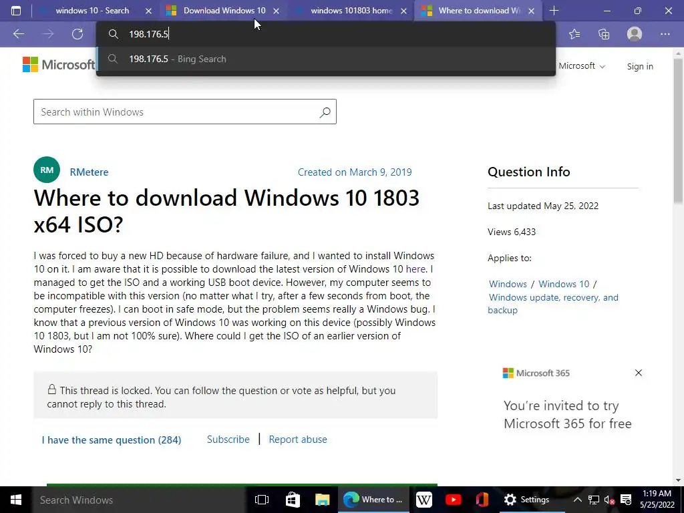Open the Wikipedia taskbar app
The height and width of the screenshot is (513, 684).
pos(423,500)
